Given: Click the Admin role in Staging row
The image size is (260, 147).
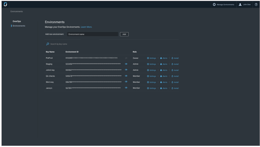Looking at the screenshot, I should pos(135,64).
